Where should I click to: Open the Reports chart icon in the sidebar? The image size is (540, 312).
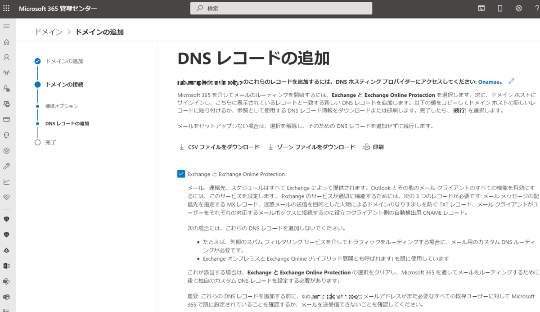[6, 182]
